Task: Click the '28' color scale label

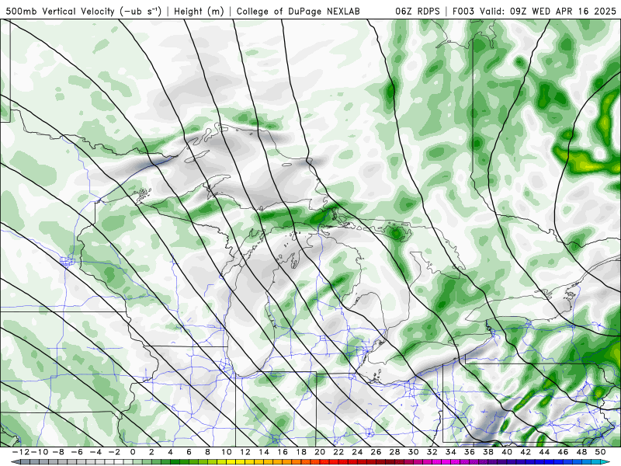Action: coord(394,452)
